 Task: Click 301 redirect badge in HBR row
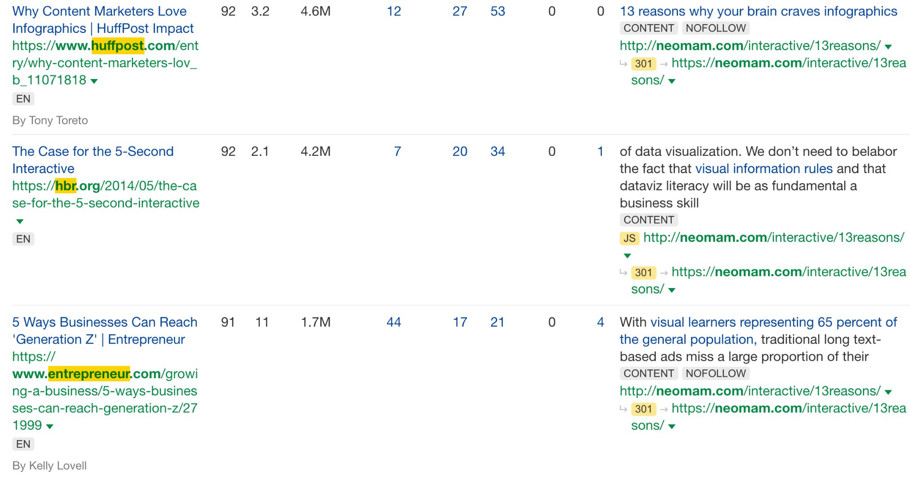pyautogui.click(x=643, y=273)
